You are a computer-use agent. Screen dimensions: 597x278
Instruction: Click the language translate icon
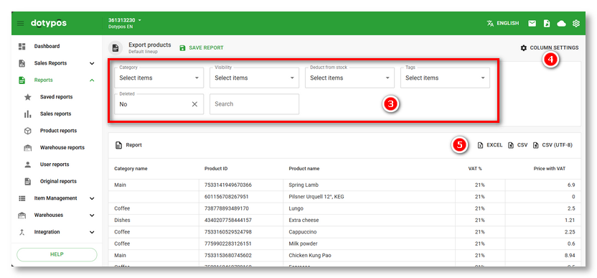pos(490,23)
